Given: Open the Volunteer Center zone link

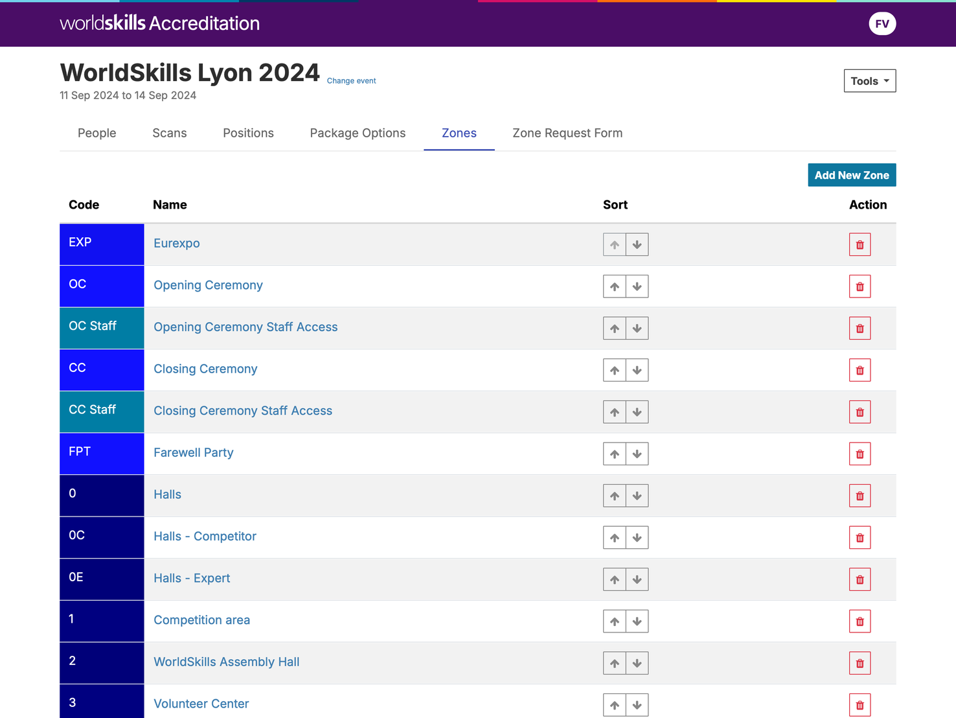Looking at the screenshot, I should (201, 704).
